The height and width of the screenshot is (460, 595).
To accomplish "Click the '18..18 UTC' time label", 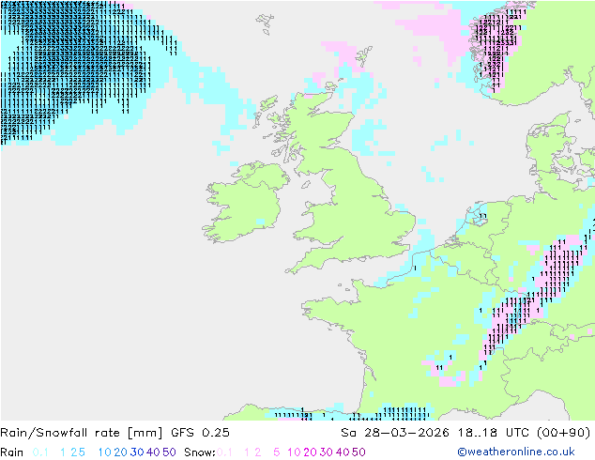I will coord(496,433).
